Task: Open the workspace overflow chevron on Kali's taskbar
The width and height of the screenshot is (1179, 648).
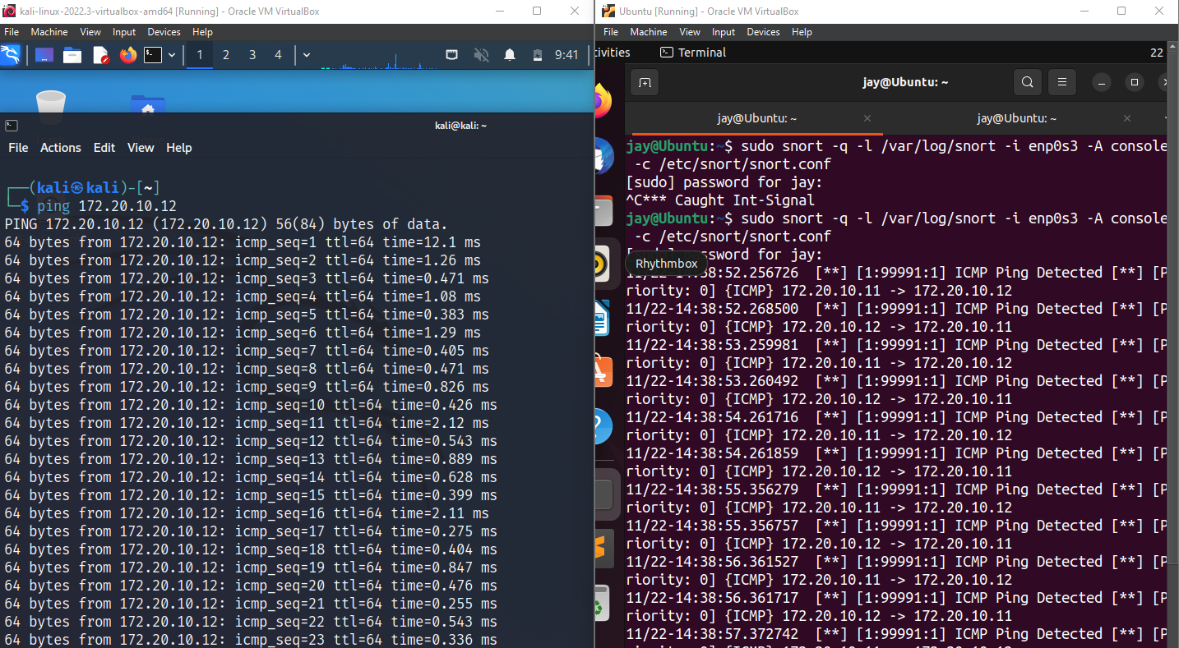Action: pos(306,55)
